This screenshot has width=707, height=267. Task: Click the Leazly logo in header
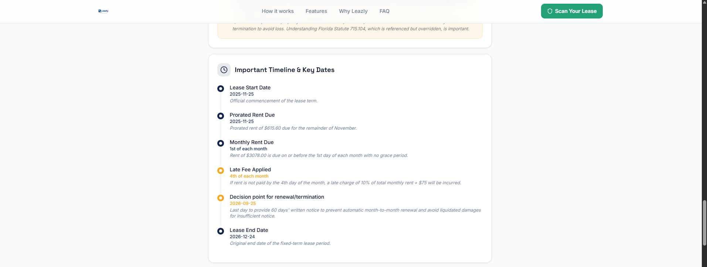pos(103,11)
